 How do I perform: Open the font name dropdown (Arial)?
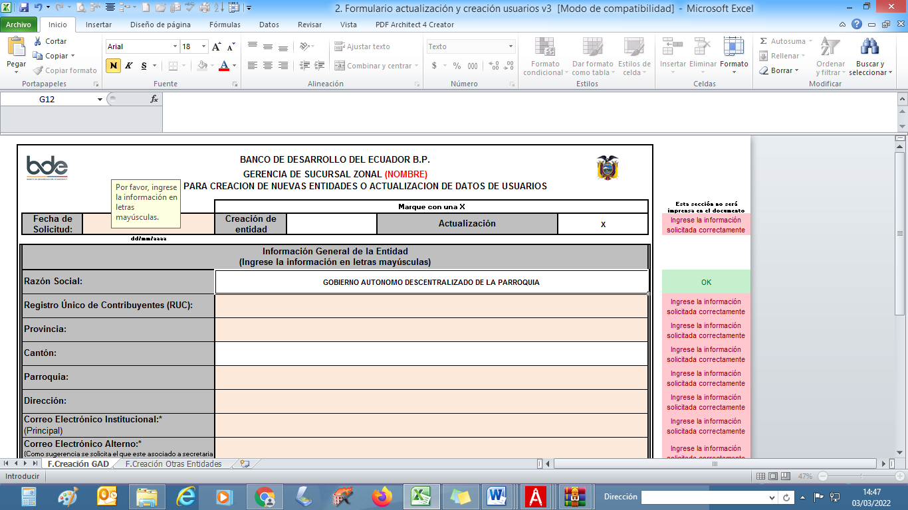175,46
